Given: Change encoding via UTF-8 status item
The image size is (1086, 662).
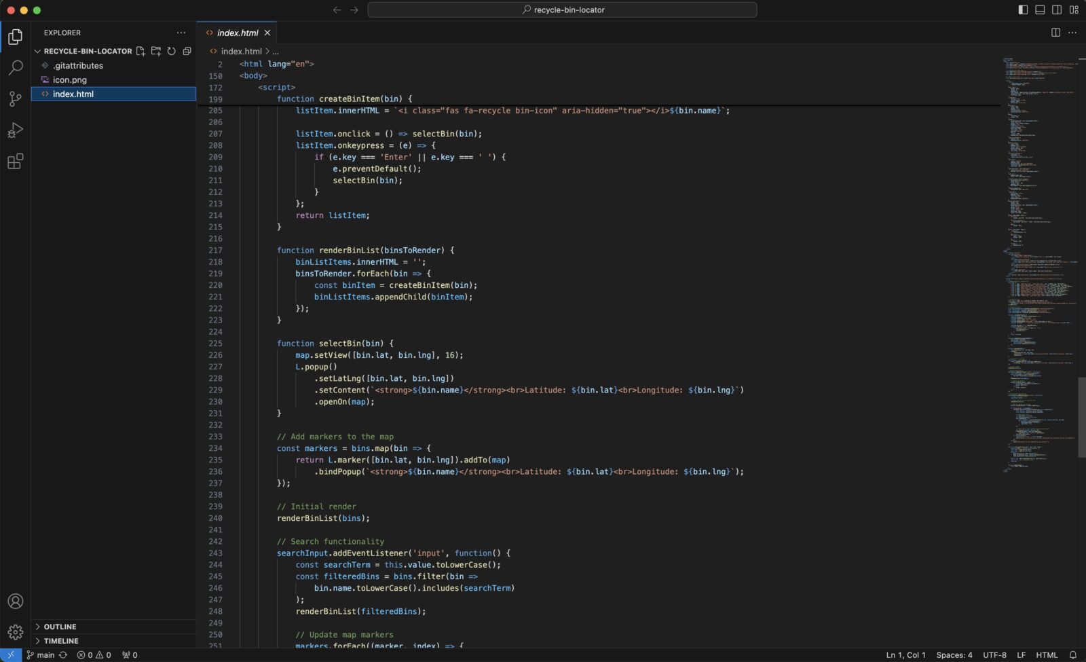Looking at the screenshot, I should tap(994, 655).
